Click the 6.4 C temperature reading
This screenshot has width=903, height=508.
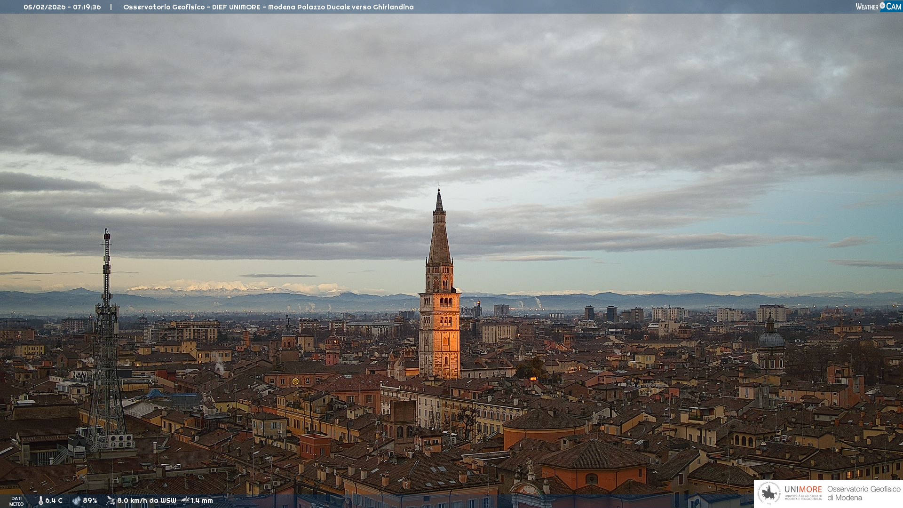coord(54,500)
